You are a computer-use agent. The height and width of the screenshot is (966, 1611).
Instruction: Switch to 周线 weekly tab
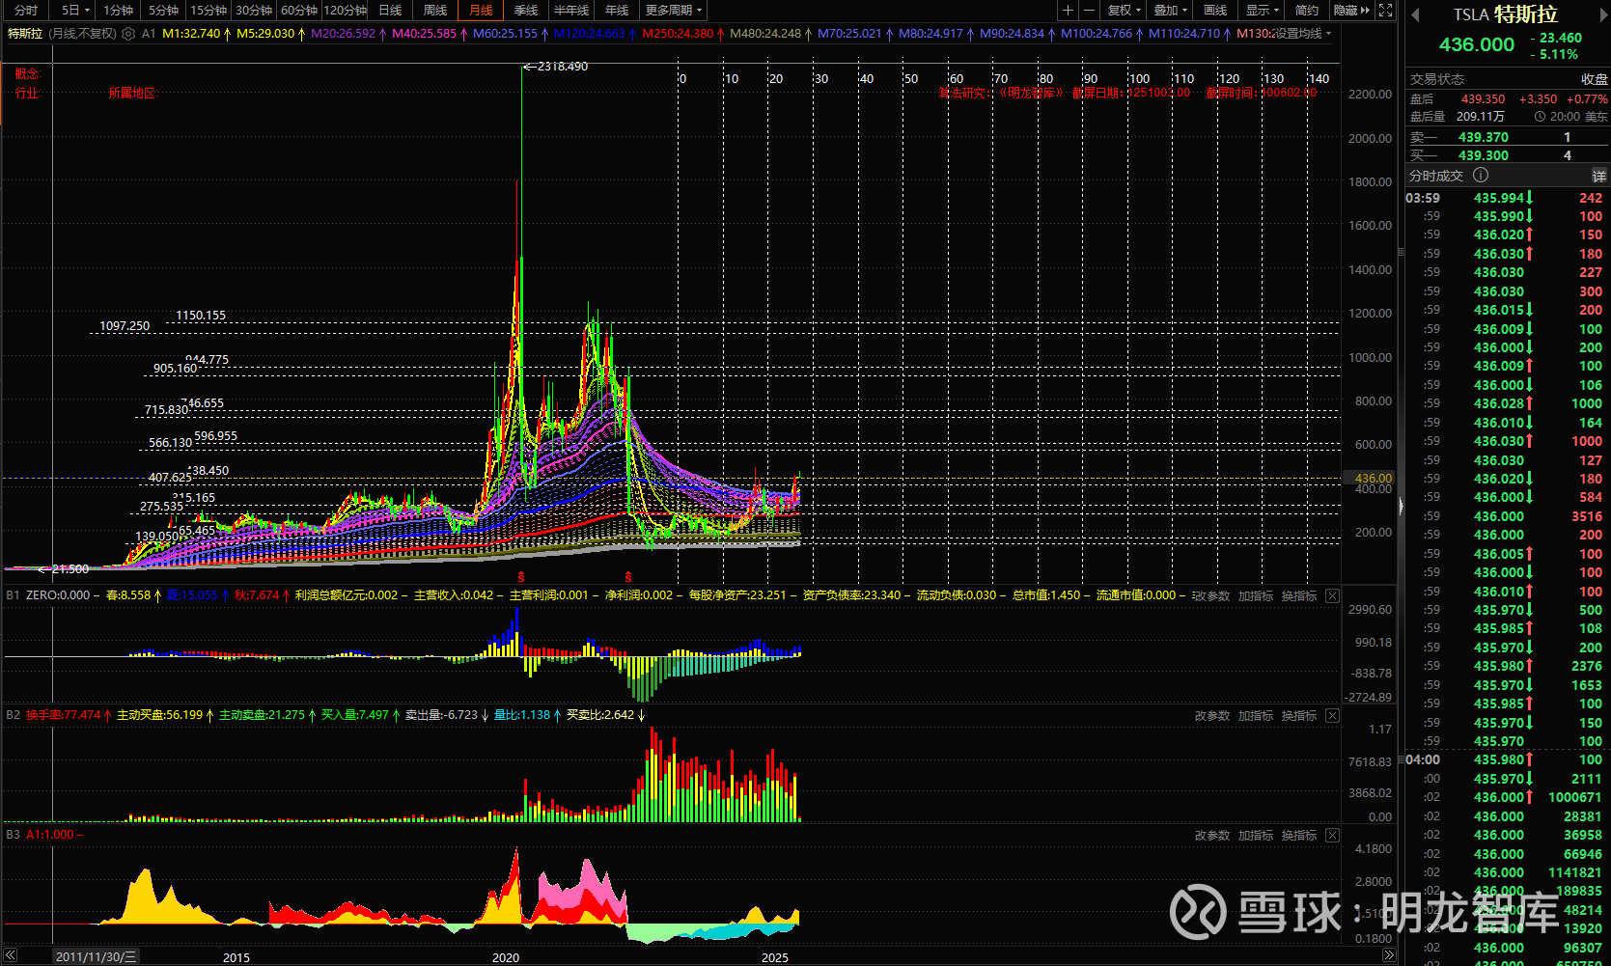pyautogui.click(x=435, y=11)
